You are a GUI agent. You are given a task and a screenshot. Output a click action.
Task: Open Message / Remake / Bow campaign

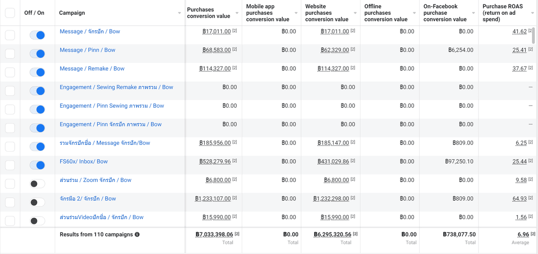[x=92, y=69]
